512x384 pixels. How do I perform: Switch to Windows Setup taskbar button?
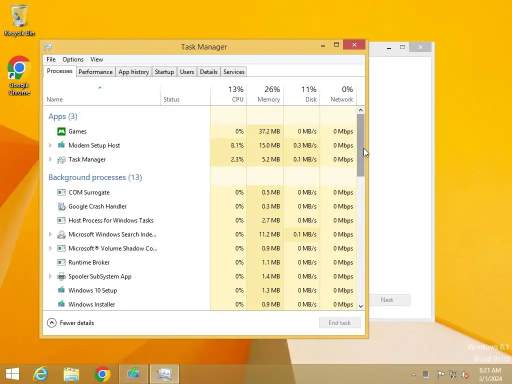tap(133, 374)
